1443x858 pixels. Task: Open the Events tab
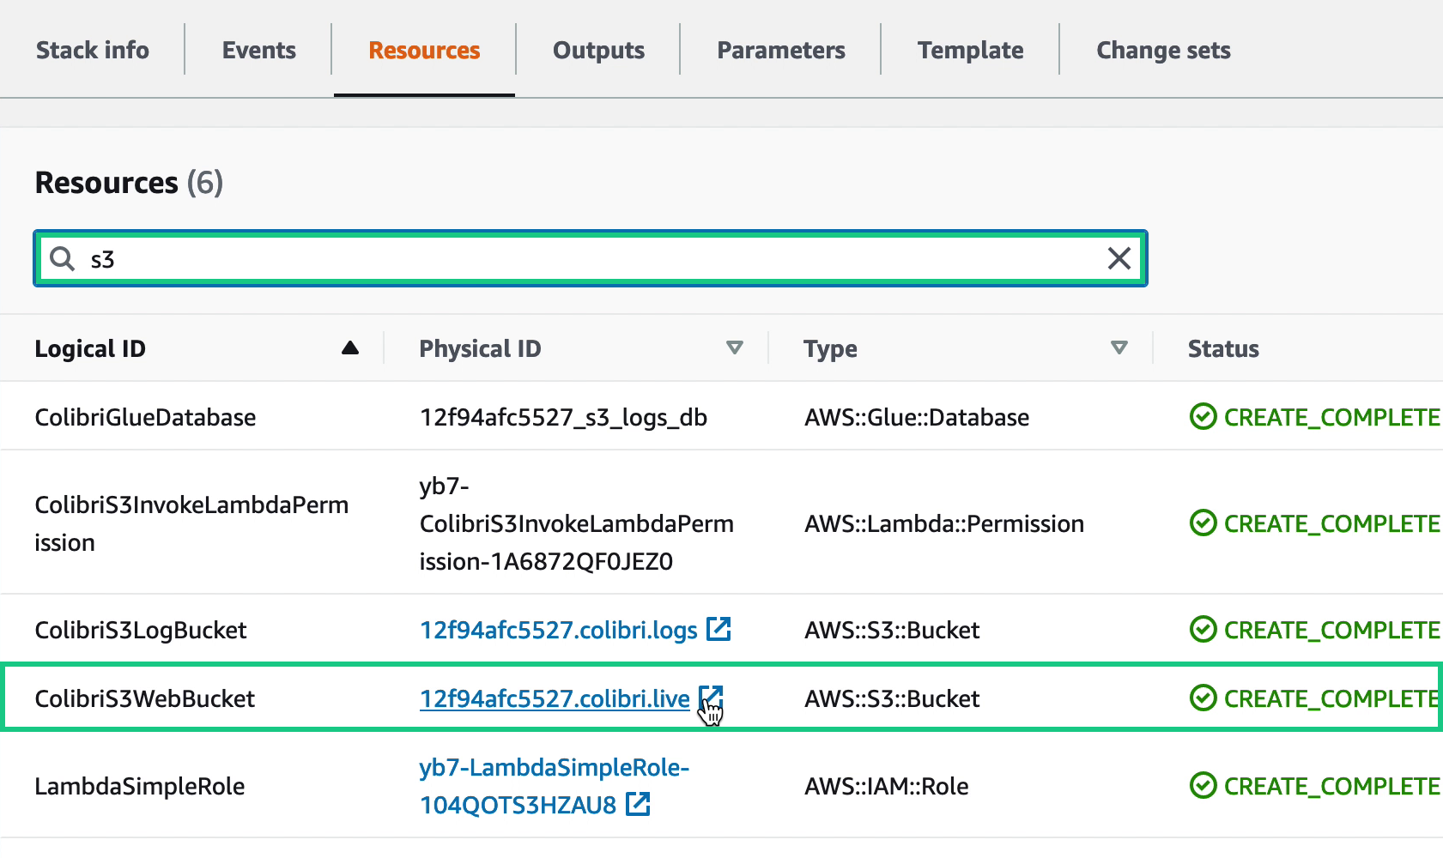tap(259, 51)
